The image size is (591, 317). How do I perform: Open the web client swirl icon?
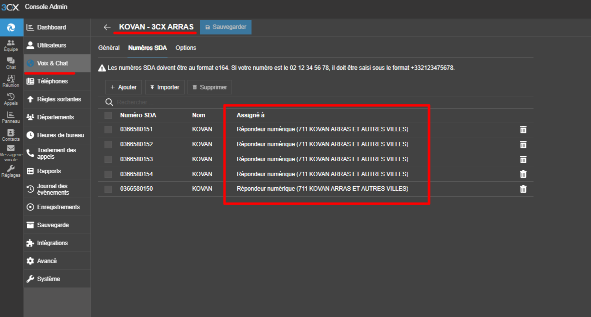tap(11, 27)
